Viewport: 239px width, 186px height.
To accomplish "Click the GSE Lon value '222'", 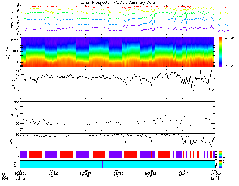I will tap(215, 171).
